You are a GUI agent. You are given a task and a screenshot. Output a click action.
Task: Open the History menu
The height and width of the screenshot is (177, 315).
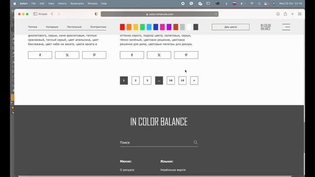62,3
